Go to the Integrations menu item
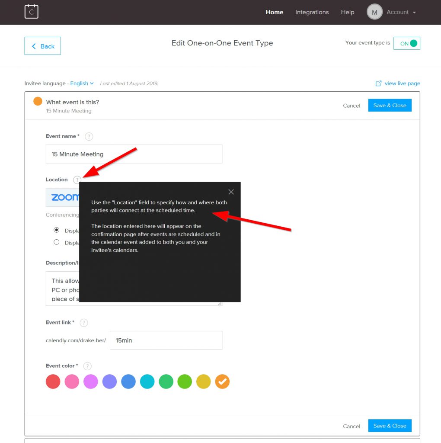 [312, 12]
